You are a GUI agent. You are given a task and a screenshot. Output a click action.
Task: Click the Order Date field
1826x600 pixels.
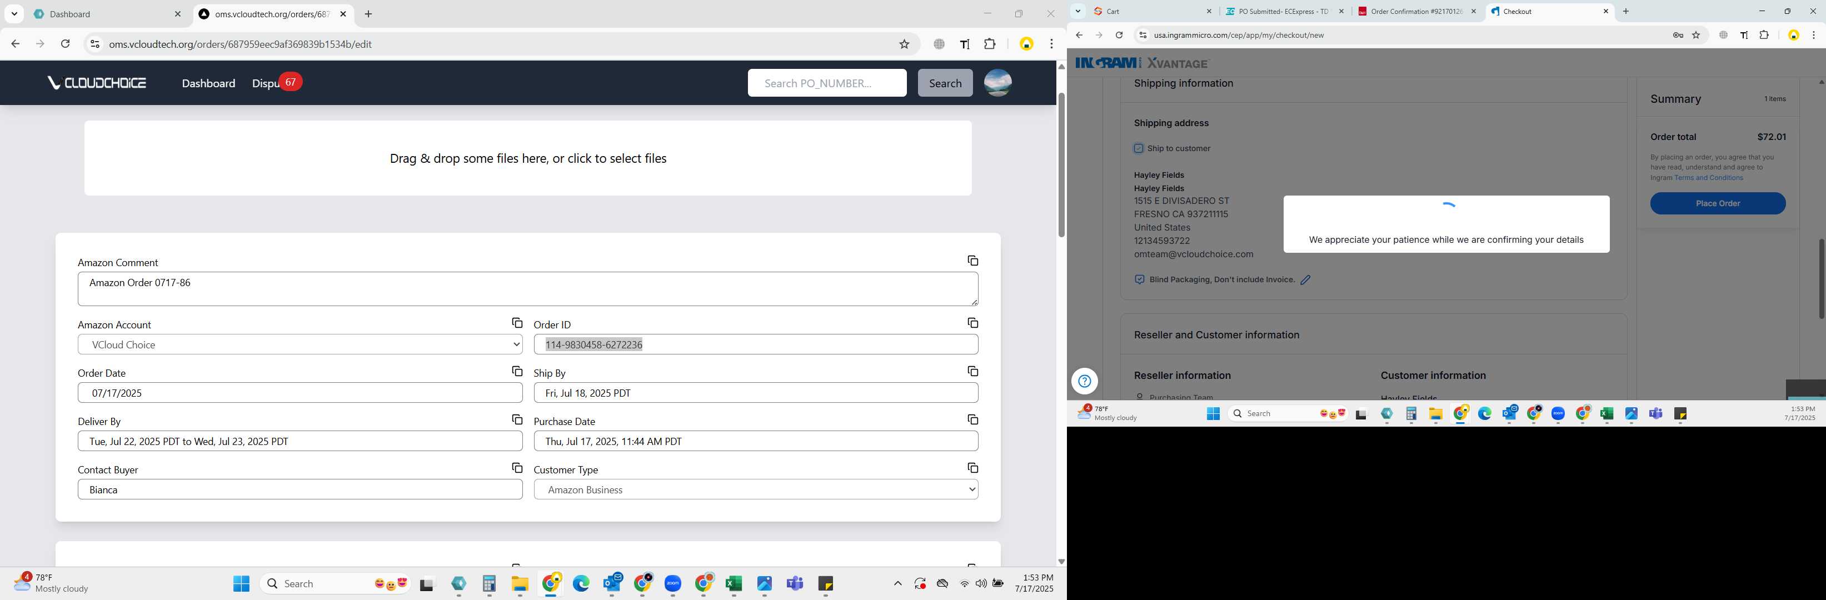coord(300,392)
